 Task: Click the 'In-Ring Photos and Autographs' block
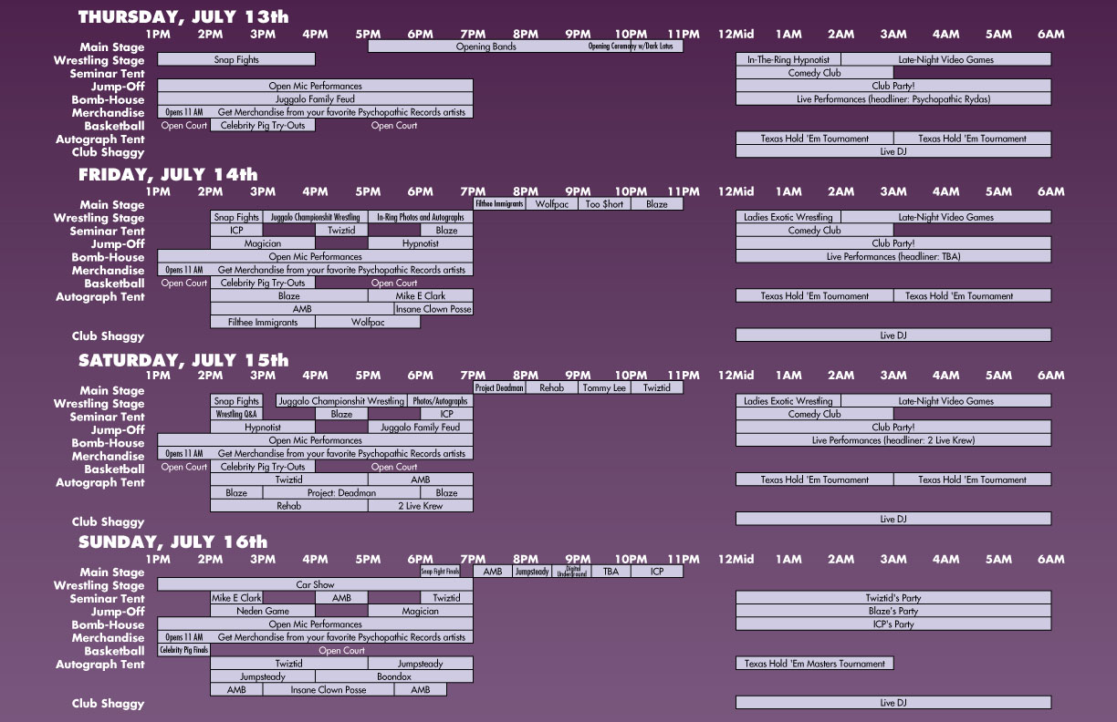[x=421, y=217]
